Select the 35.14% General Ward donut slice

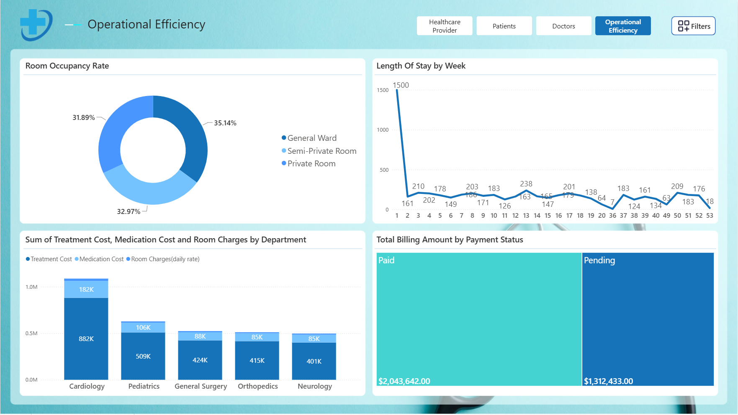coord(188,134)
